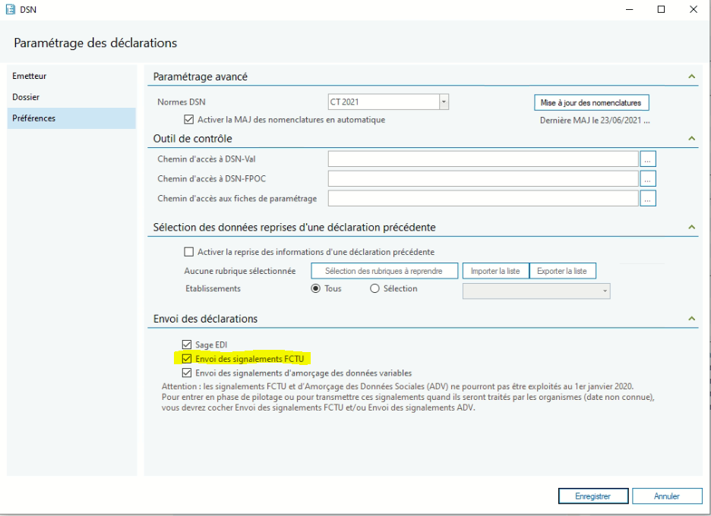Toggle automatic nomenclature update checkbox
Image resolution: width=711 pixels, height=516 pixels.
pyautogui.click(x=189, y=119)
